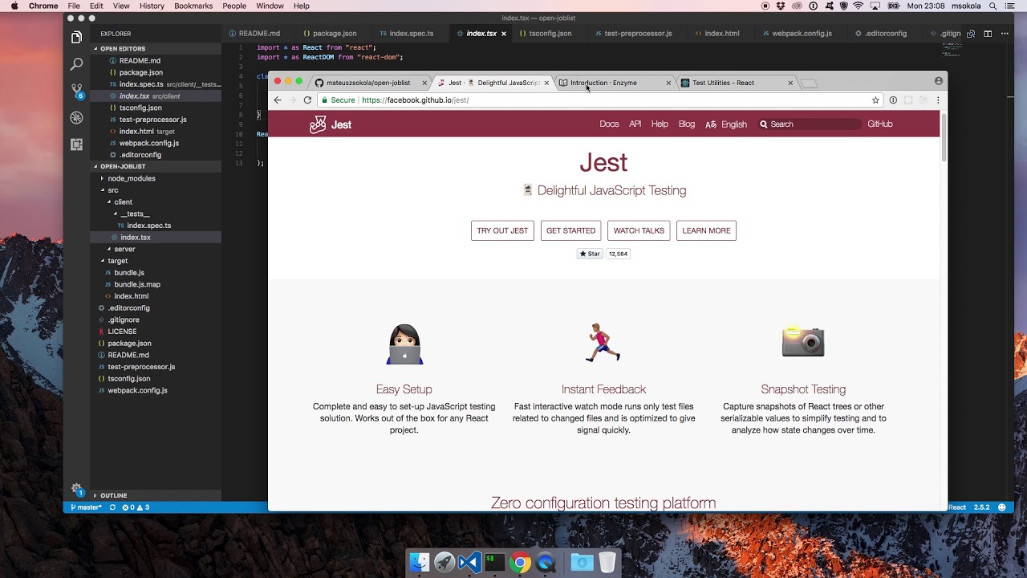Open Terminal from the Dock
Image resolution: width=1027 pixels, height=578 pixels.
click(494, 563)
